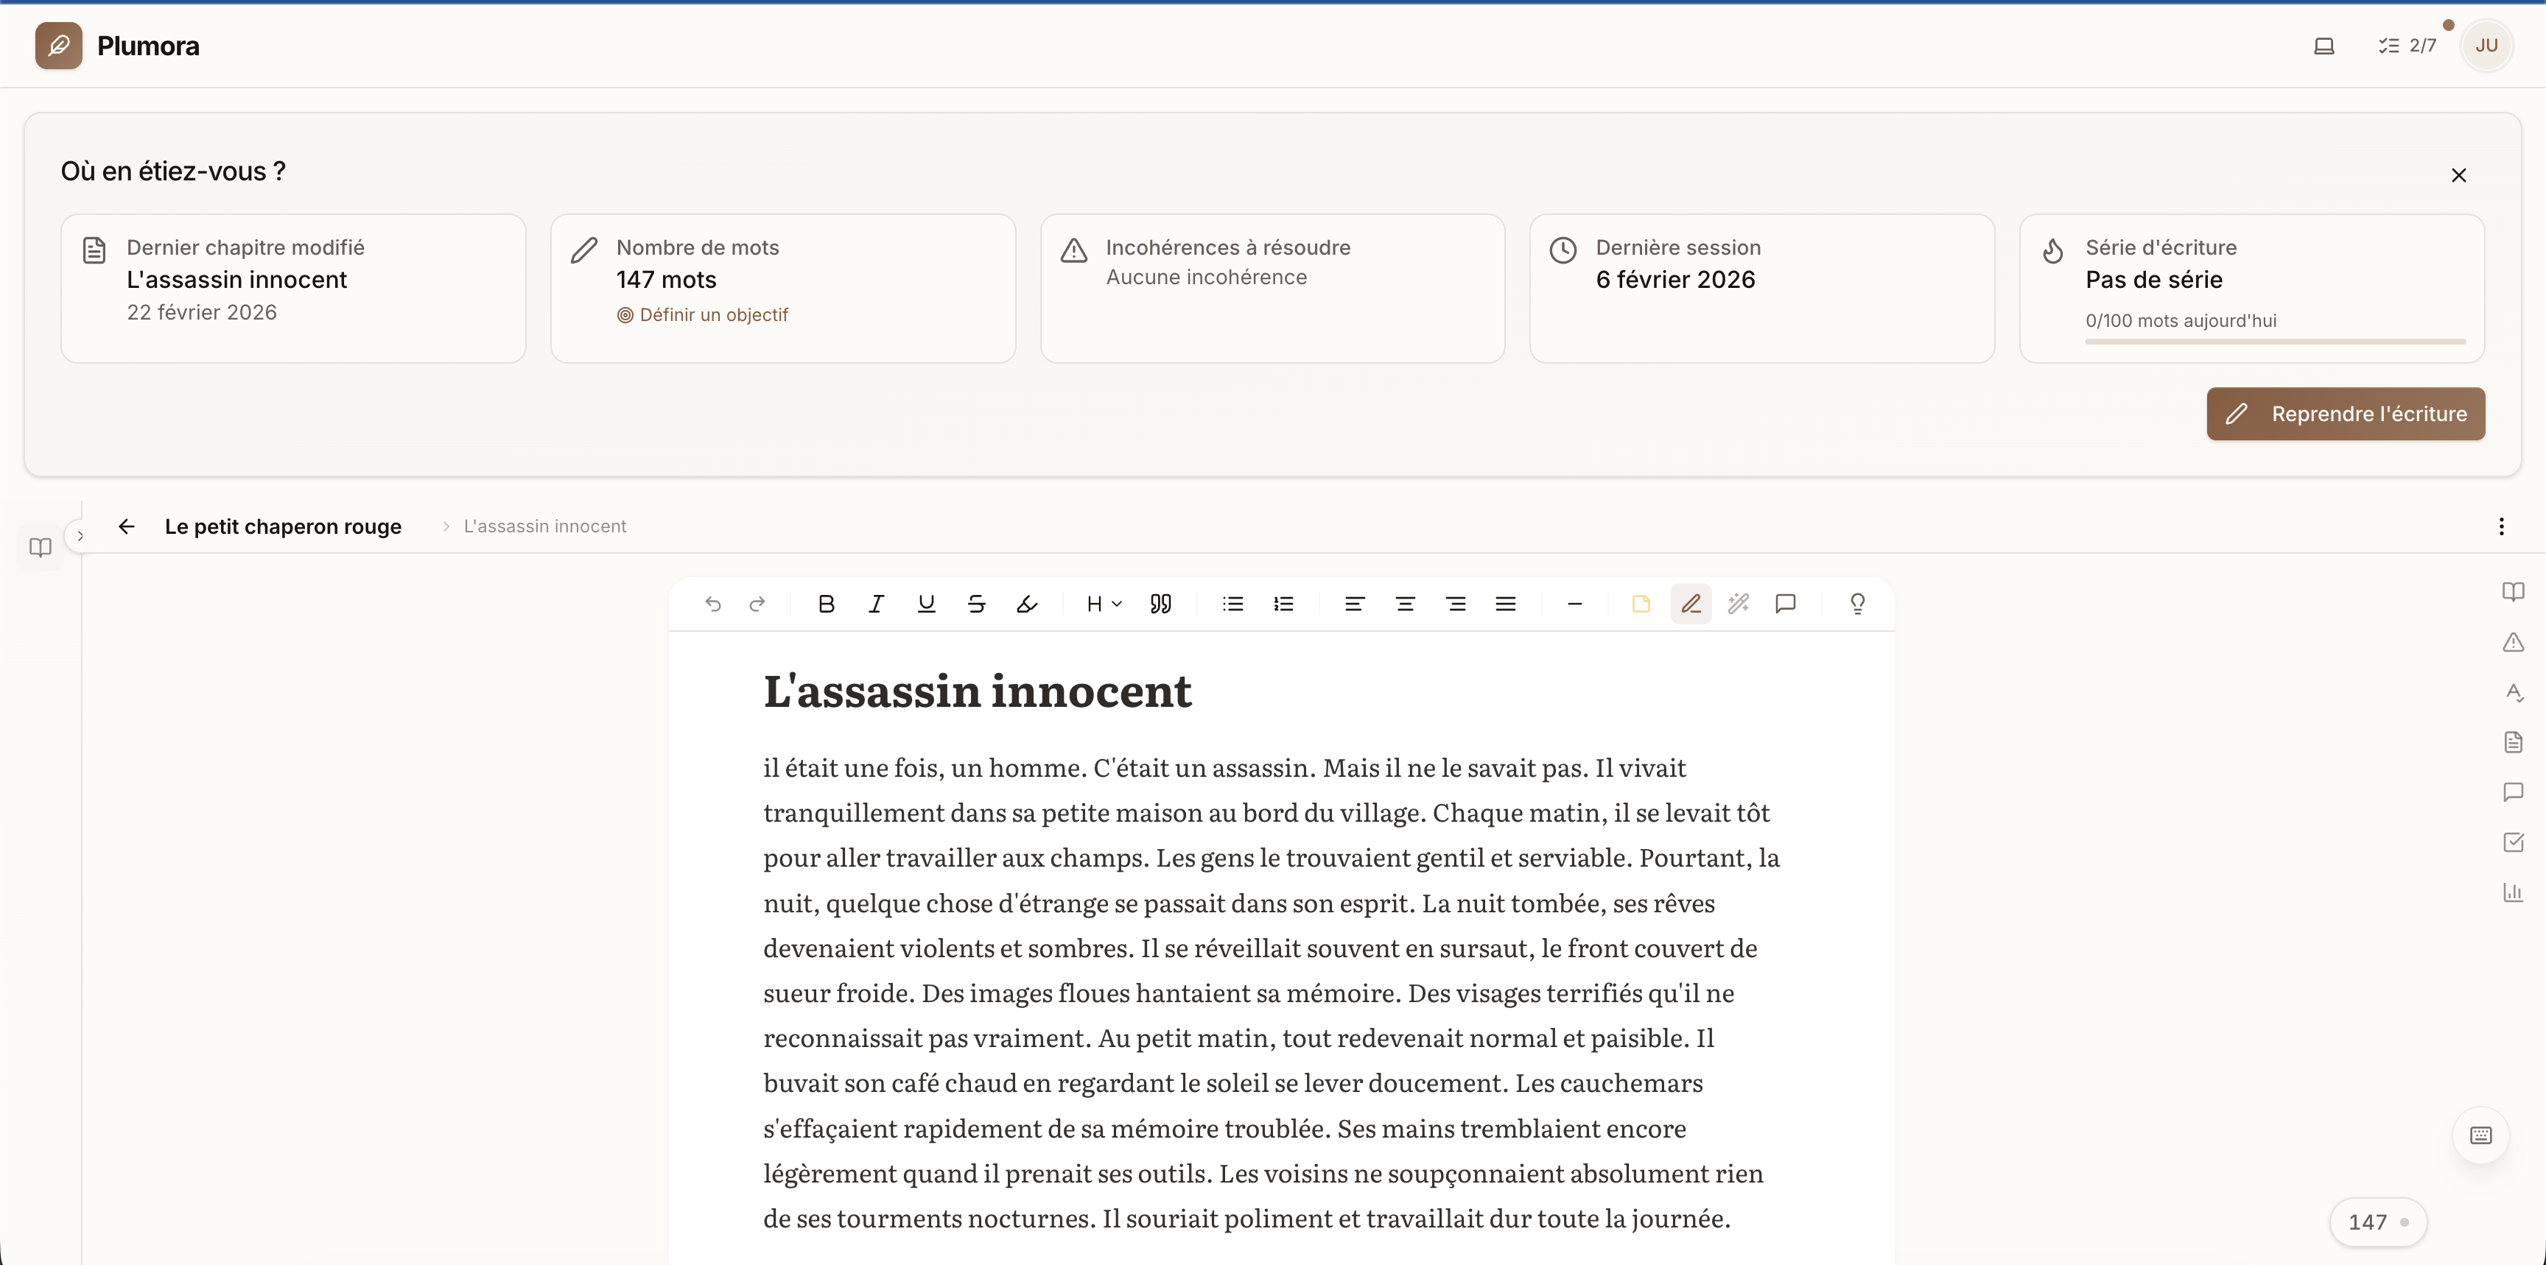
Task: Toggle underline text formatting
Action: click(x=926, y=603)
